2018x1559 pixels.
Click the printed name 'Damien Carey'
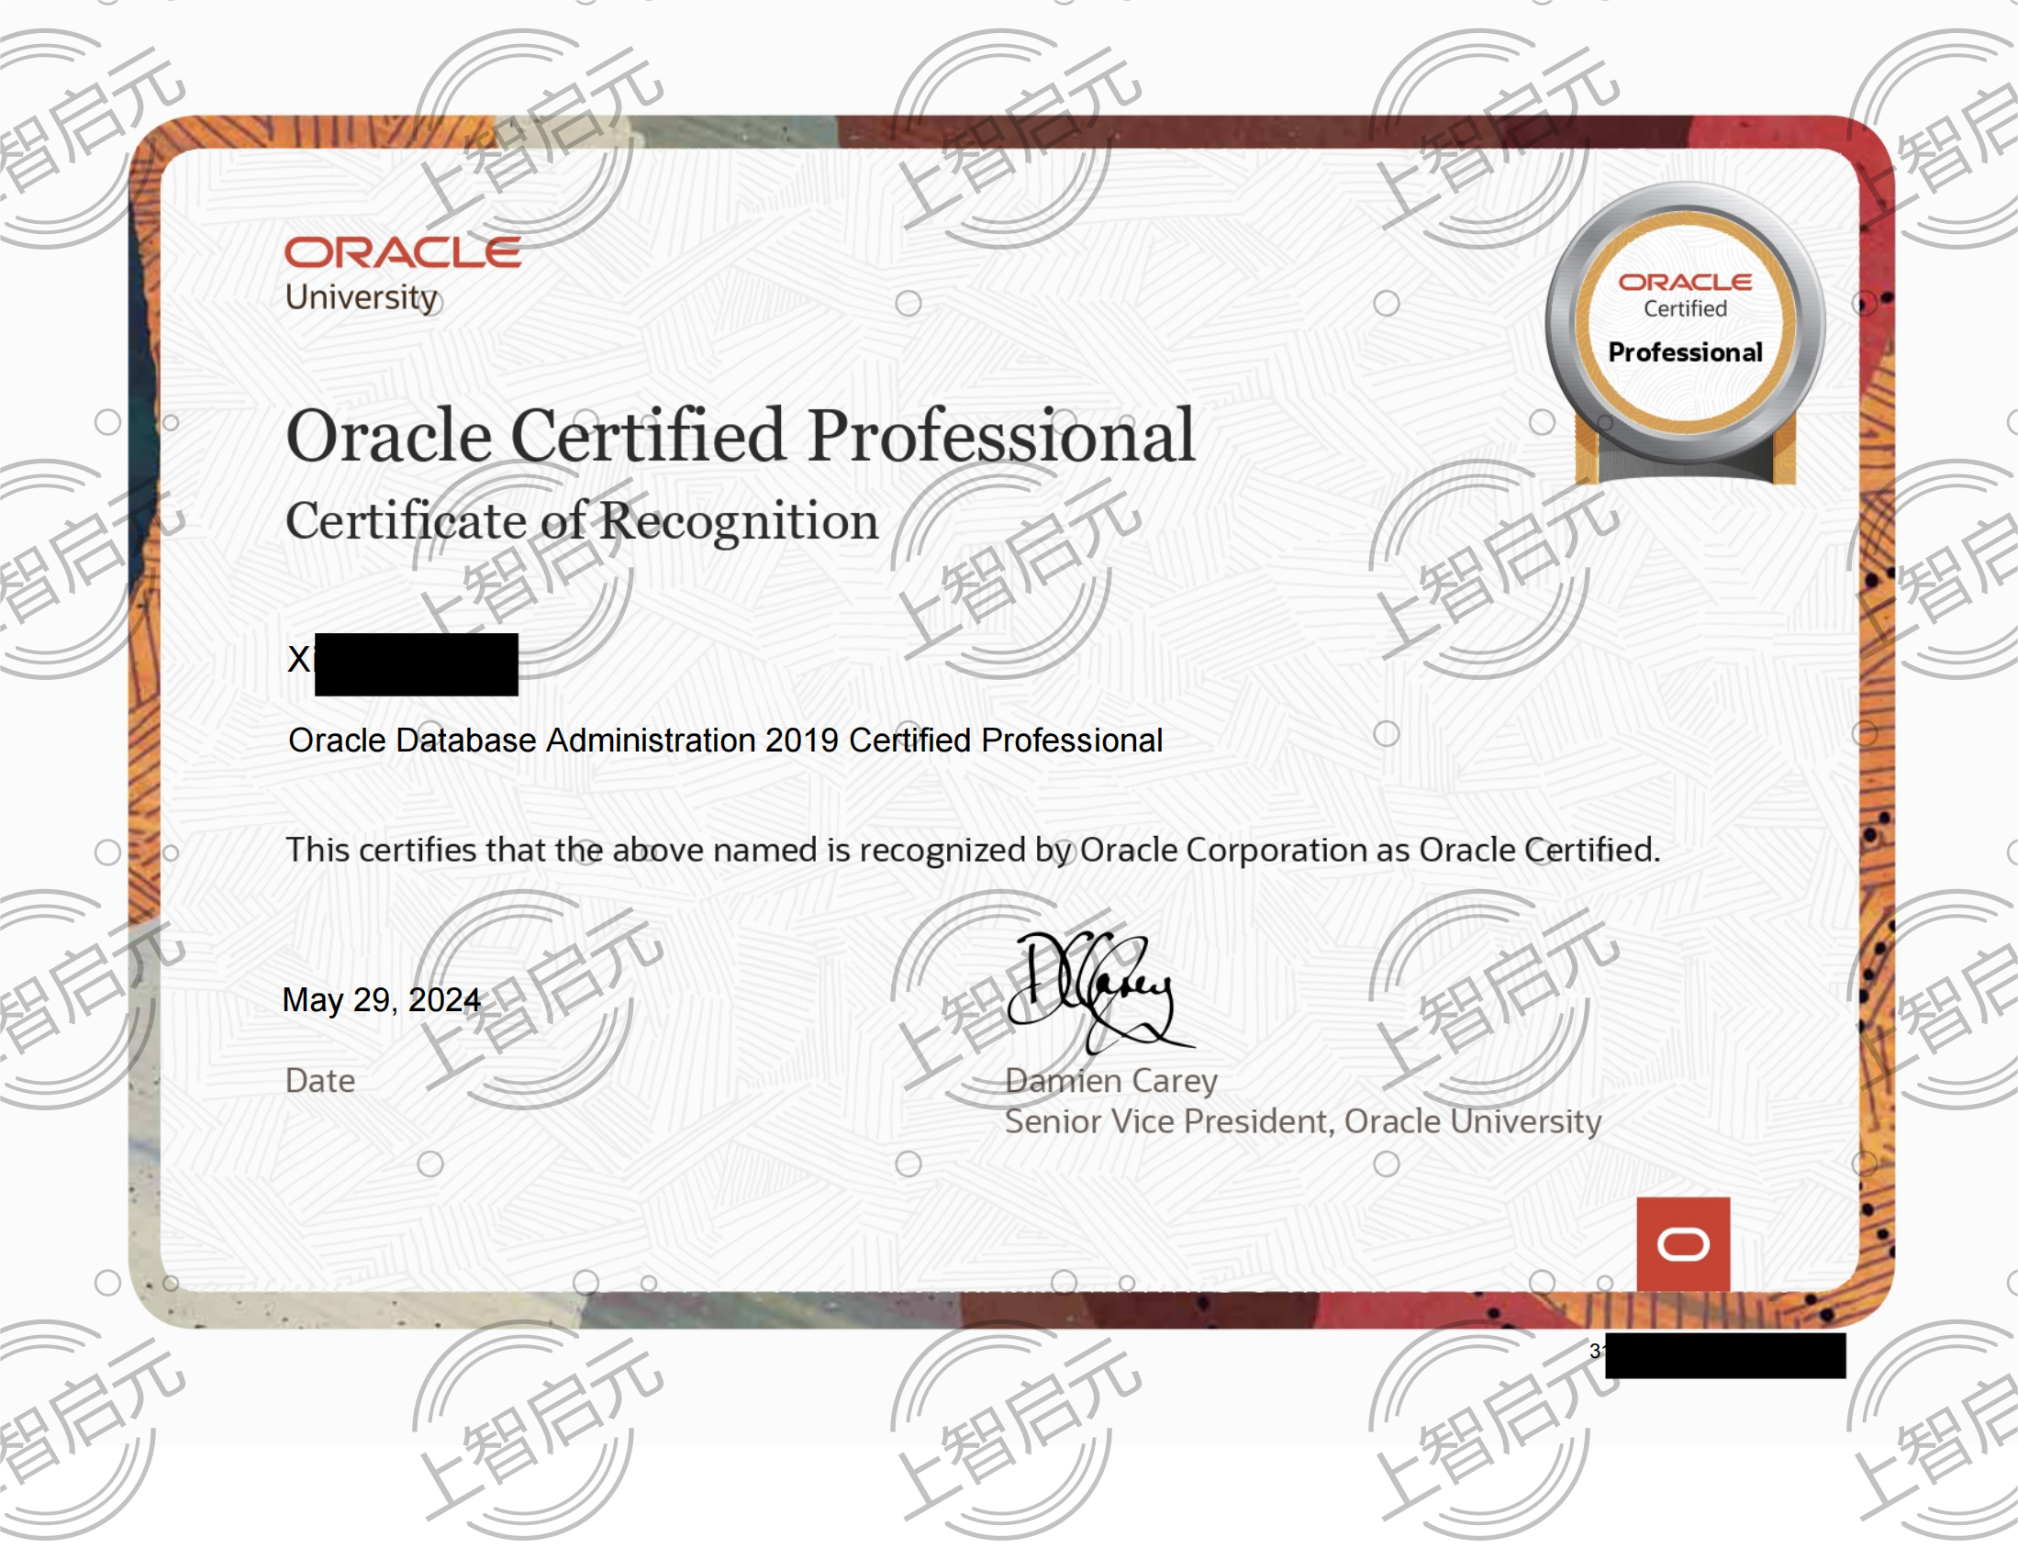1111,1080
